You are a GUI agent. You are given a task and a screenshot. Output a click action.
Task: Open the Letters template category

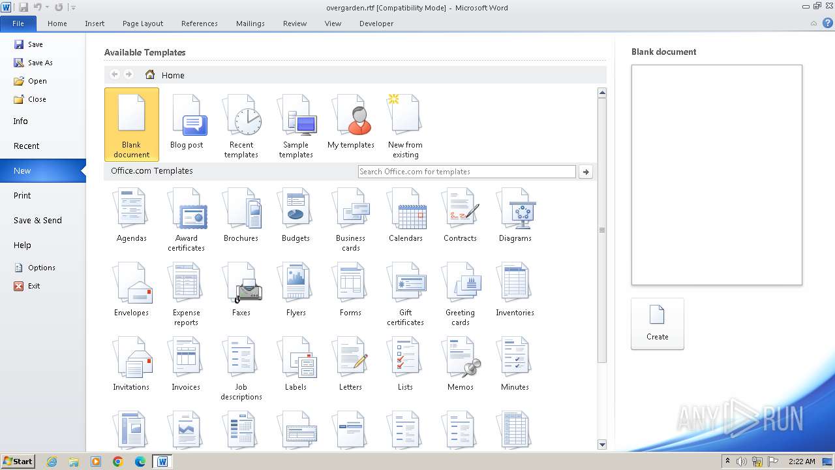[351, 364]
